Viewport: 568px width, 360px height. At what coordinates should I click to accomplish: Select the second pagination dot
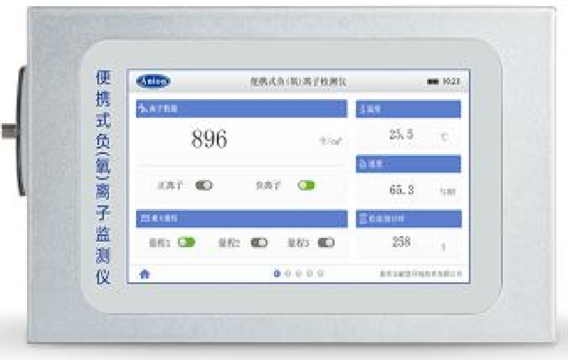tap(286, 272)
